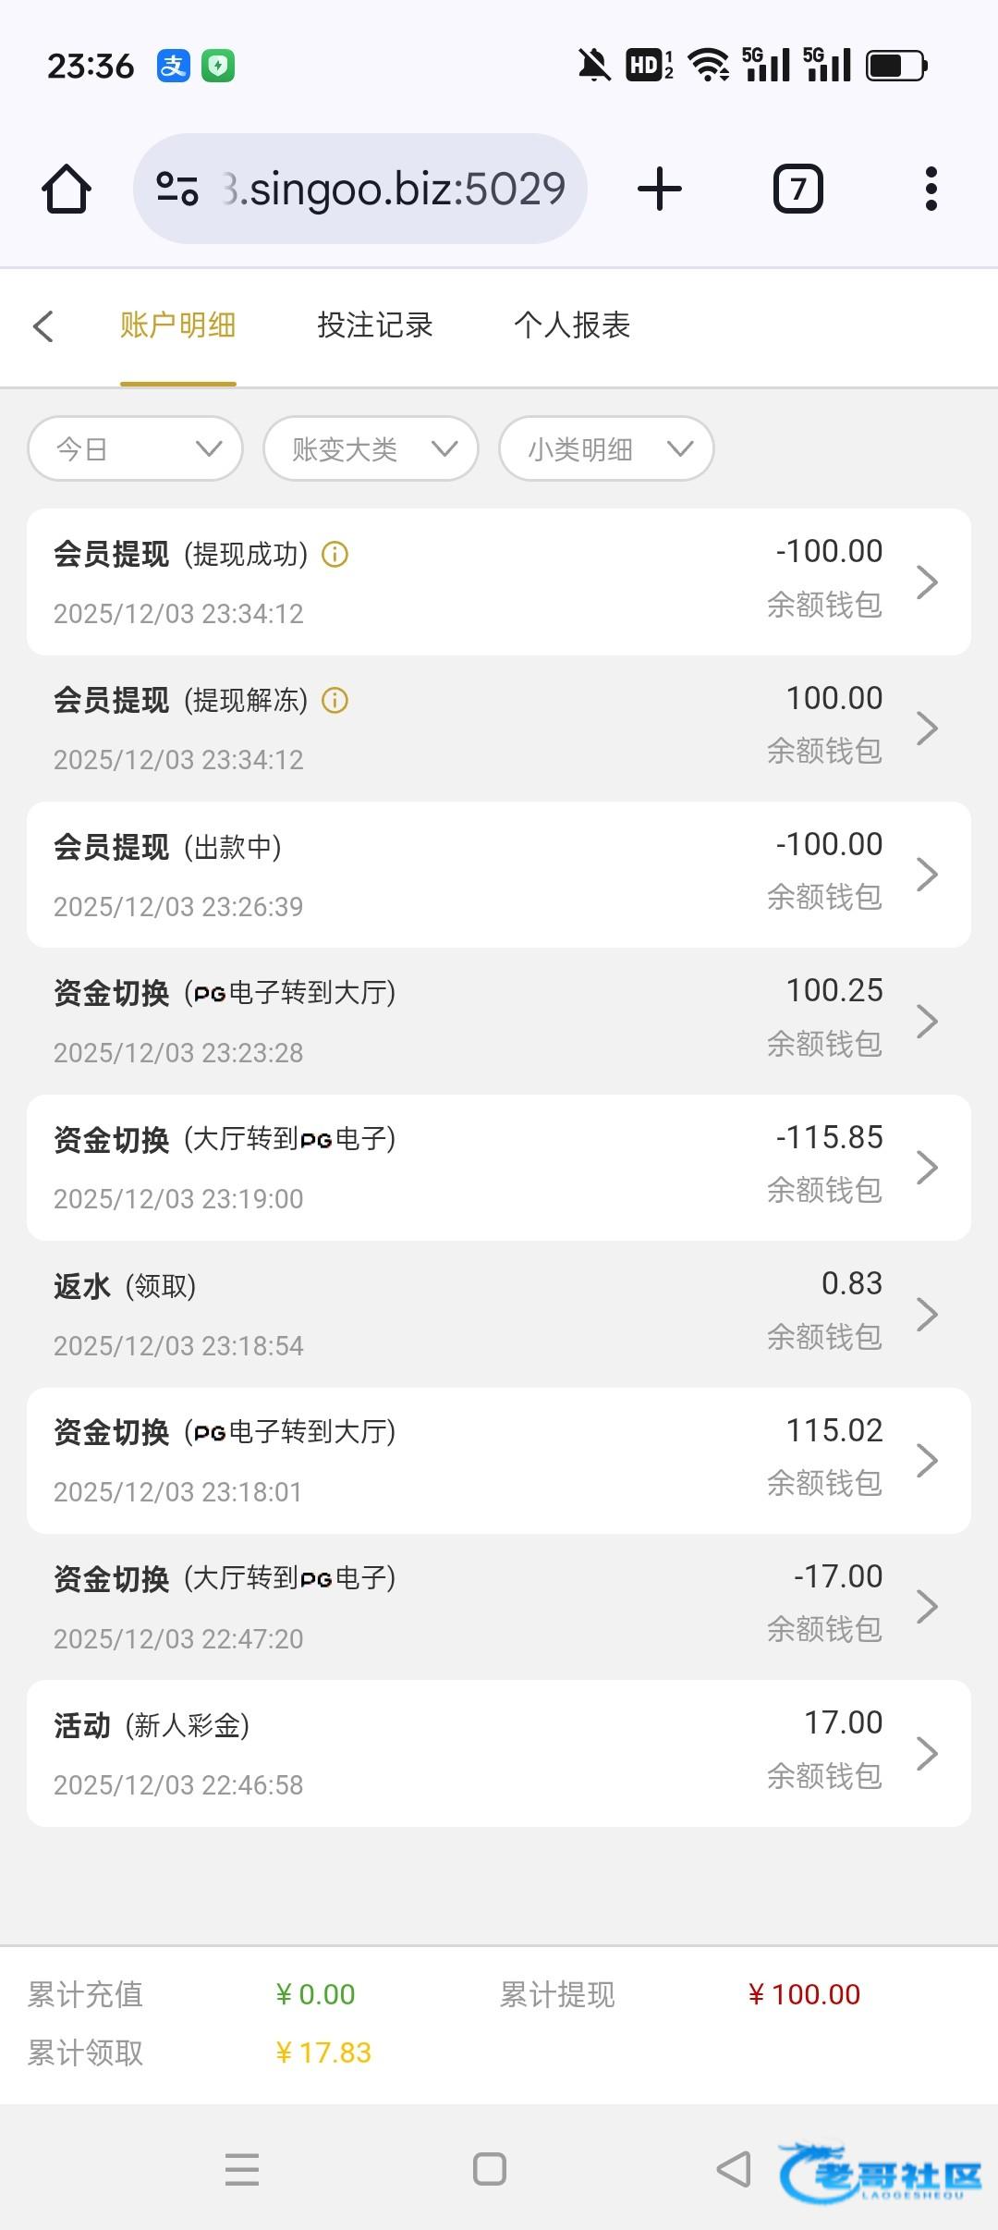Open the 账变大类 filter dropdown
998x2230 pixels.
[x=371, y=449]
